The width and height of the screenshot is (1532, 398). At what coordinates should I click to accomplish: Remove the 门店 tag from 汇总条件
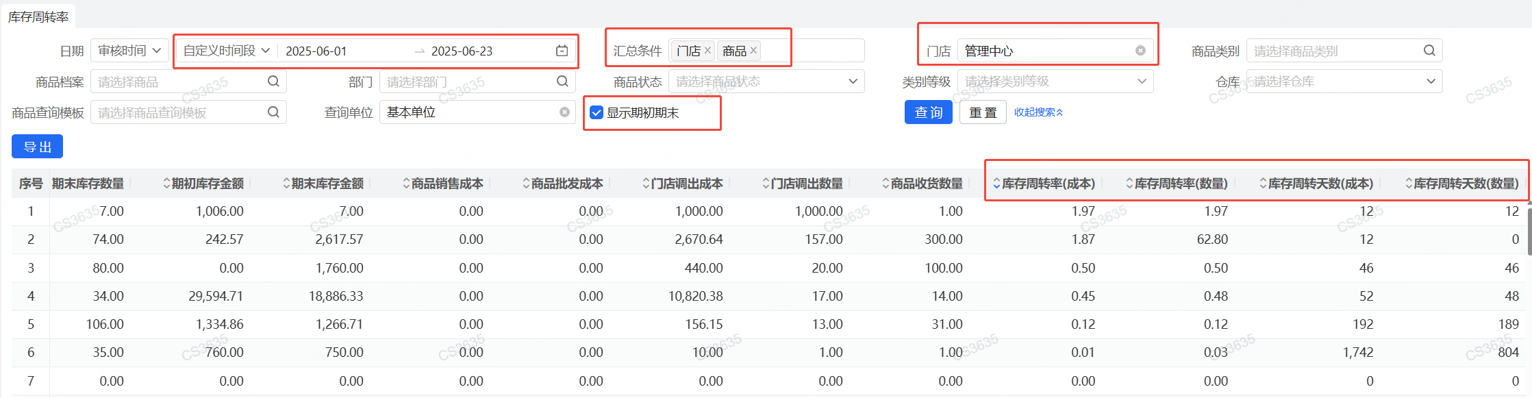click(x=707, y=50)
